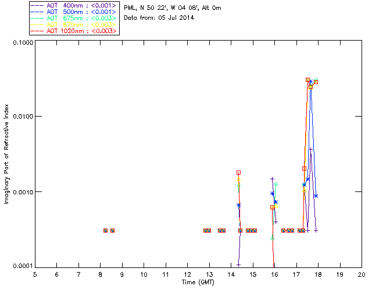
Task: Click the x-axis tick label 14
Action: [x=231, y=274]
